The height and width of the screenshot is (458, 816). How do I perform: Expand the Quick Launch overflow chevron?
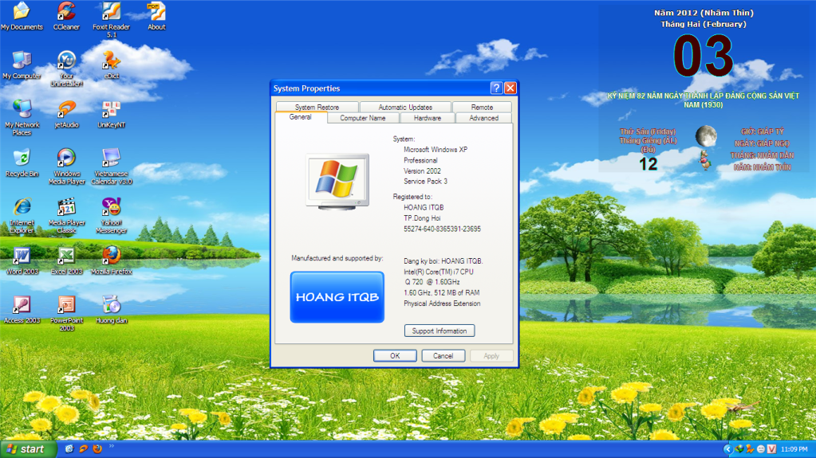(x=112, y=446)
